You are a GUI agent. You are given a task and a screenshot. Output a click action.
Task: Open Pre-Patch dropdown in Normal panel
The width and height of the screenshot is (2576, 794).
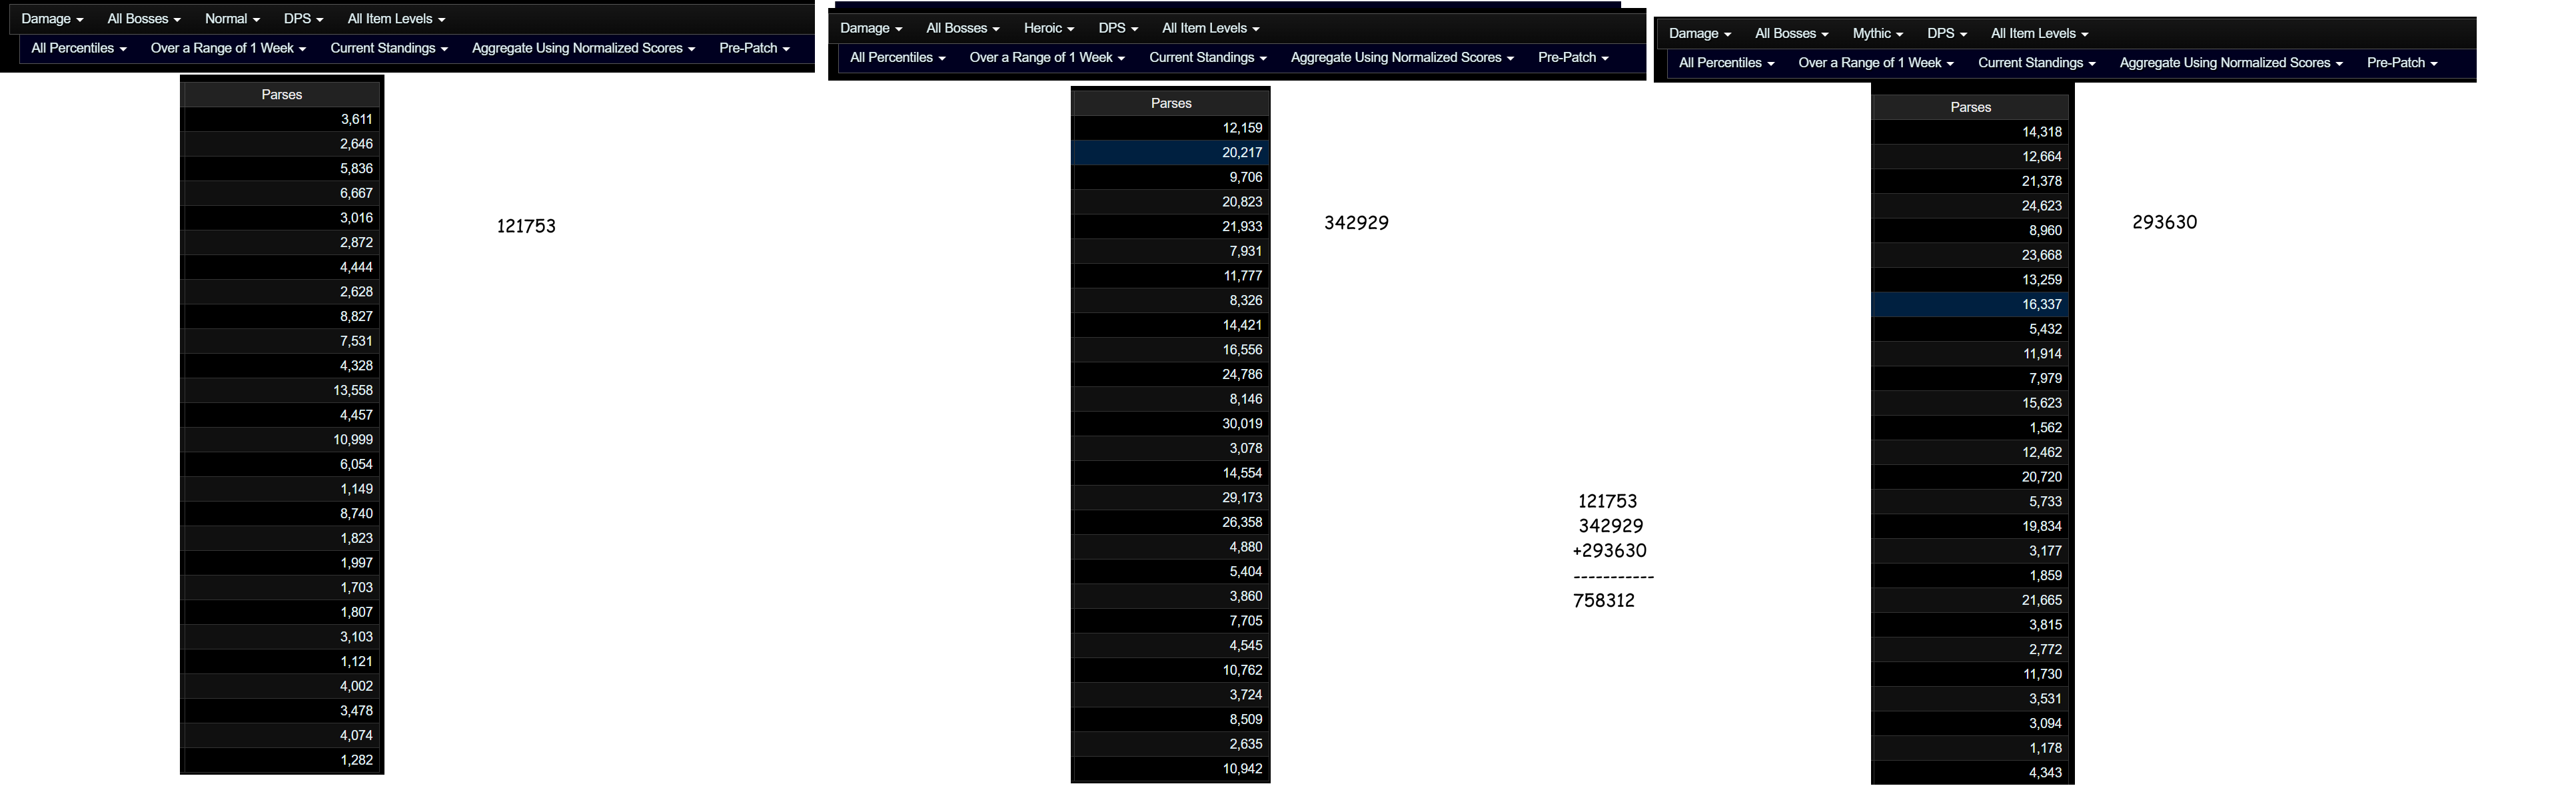coord(754,48)
